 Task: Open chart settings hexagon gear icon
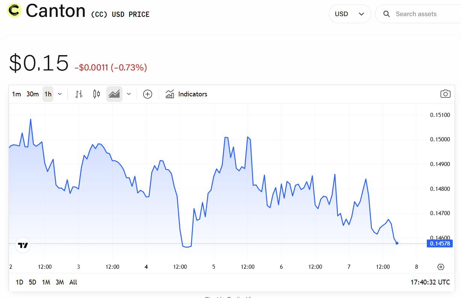coord(441,267)
